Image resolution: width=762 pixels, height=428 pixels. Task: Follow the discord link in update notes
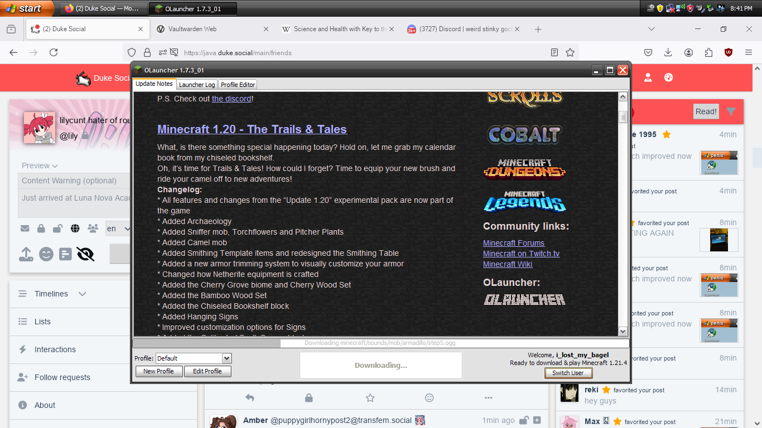(232, 99)
